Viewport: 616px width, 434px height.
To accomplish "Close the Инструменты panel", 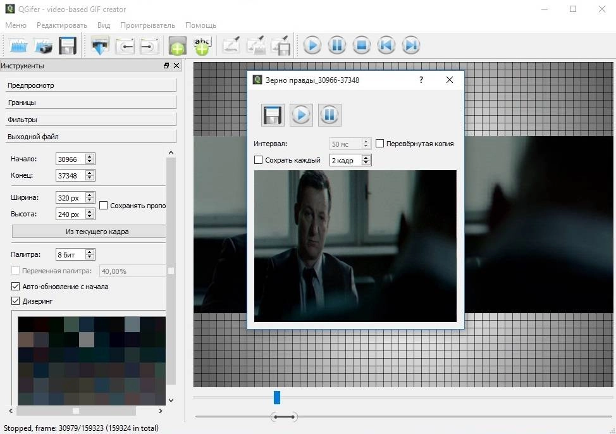I will (x=176, y=66).
